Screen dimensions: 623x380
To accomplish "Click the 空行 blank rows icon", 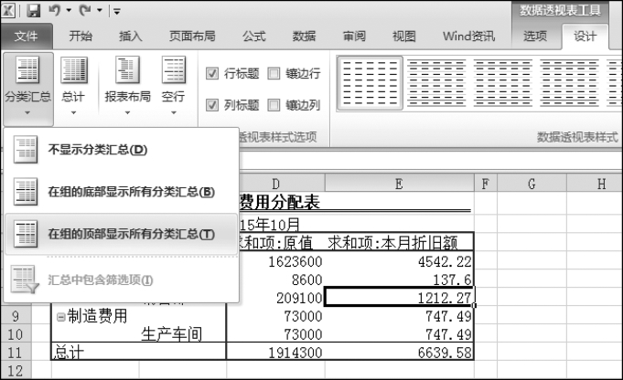I will click(x=174, y=69).
